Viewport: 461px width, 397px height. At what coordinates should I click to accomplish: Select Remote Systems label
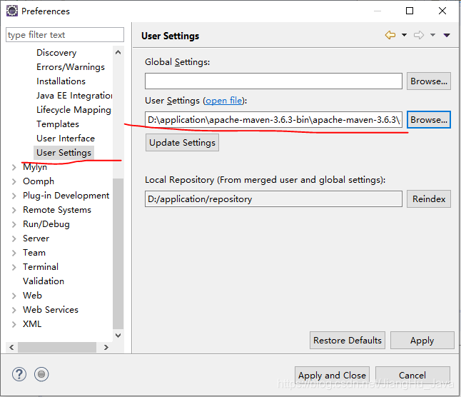tap(57, 210)
